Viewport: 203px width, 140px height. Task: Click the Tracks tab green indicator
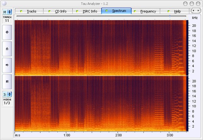point(21,11)
